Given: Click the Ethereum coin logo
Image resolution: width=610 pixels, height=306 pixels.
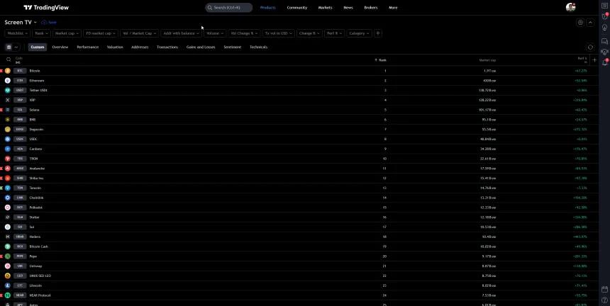Looking at the screenshot, I should (7, 80).
